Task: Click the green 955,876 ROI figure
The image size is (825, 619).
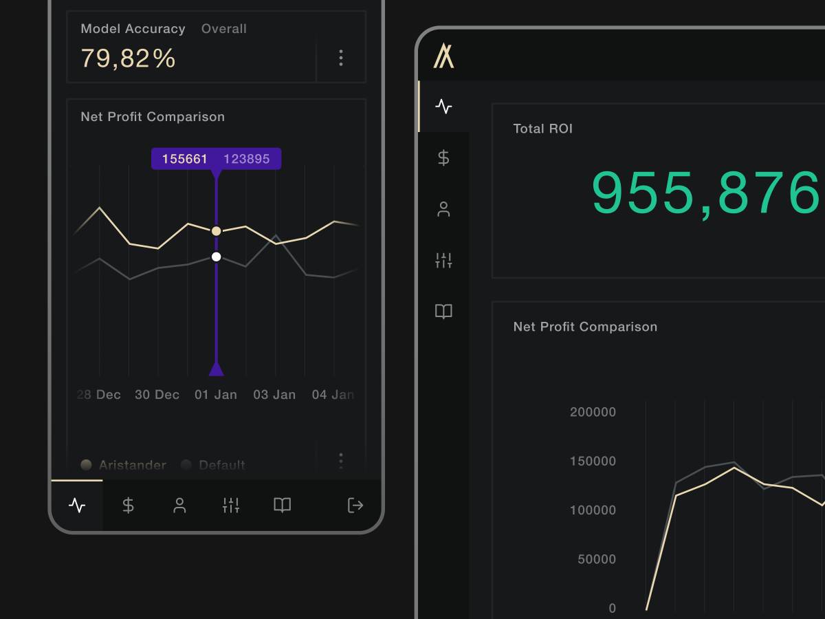Action: (707, 193)
